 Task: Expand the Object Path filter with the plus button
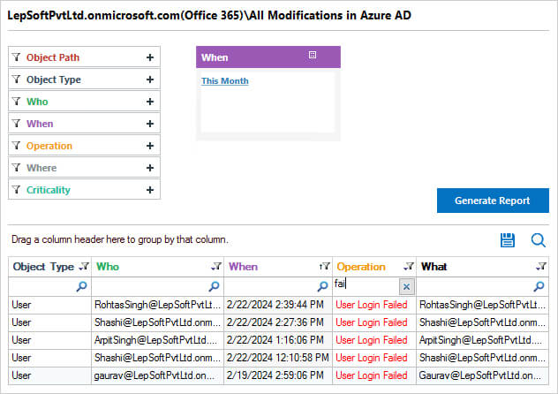(x=150, y=57)
